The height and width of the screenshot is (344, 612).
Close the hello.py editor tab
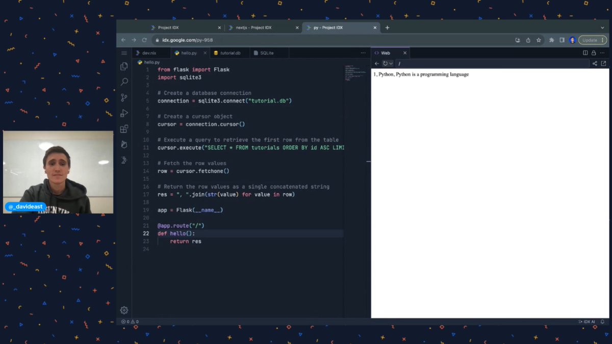click(206, 53)
